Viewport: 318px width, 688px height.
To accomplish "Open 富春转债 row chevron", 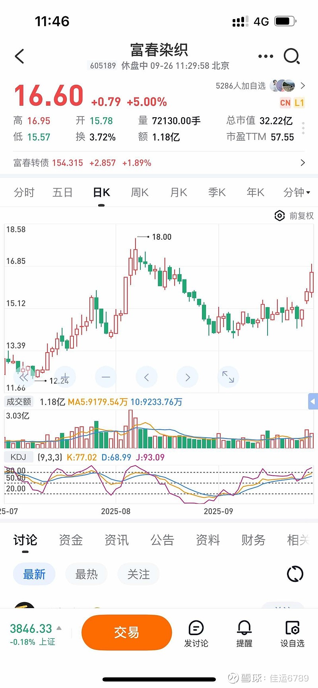I will pyautogui.click(x=303, y=163).
